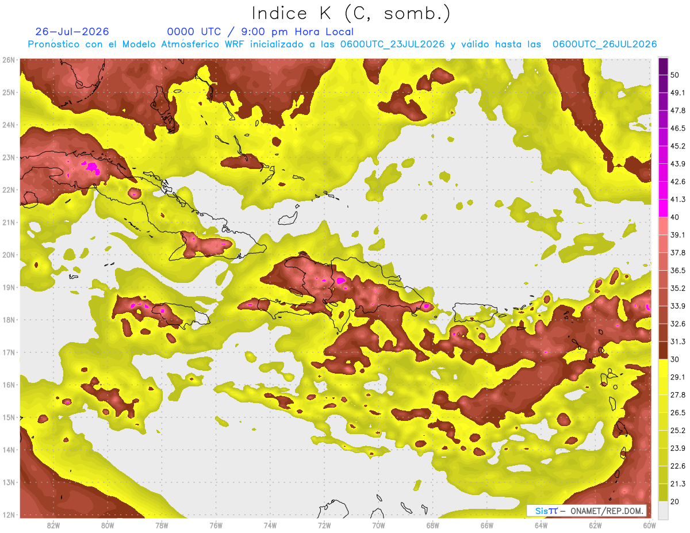Select the date text "26-Jul-2026"
The width and height of the screenshot is (690, 533).
72,32
